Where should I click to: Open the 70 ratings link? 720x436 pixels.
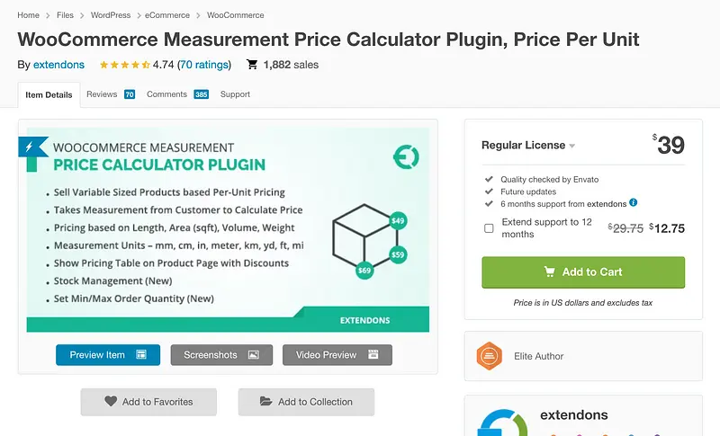(204, 65)
